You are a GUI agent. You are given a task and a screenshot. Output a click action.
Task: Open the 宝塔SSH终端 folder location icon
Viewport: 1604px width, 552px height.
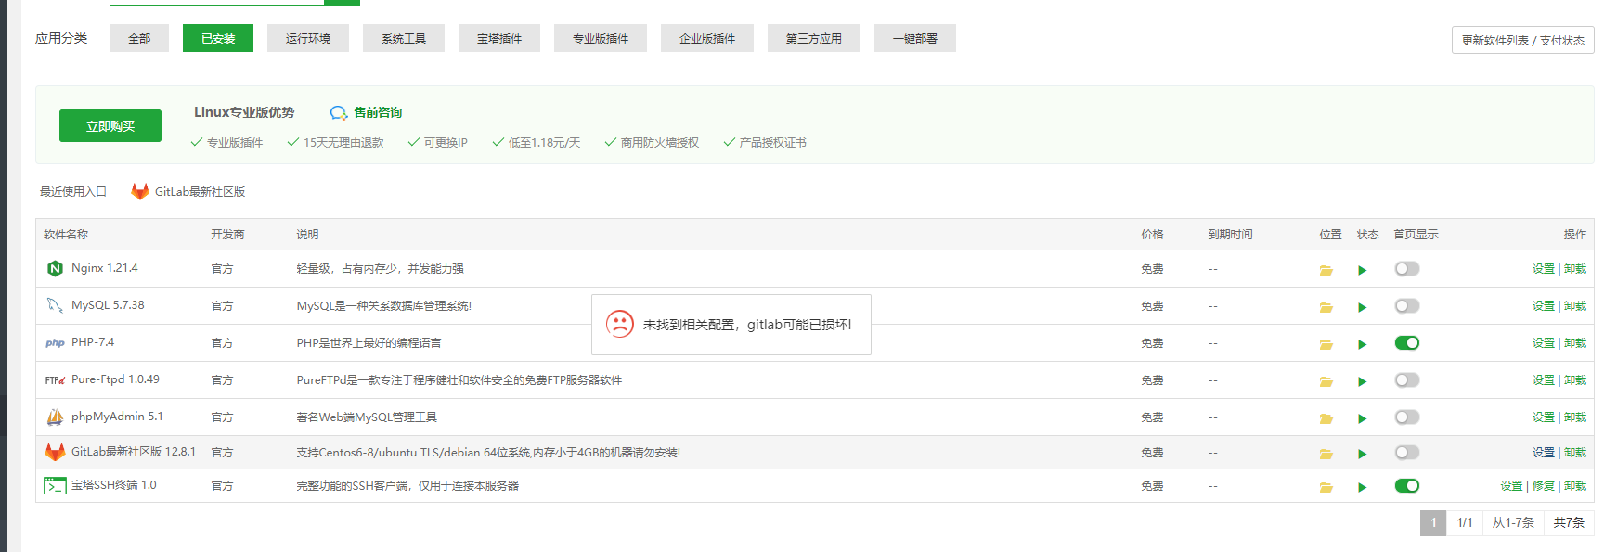click(1326, 487)
